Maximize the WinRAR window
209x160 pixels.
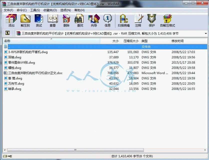coord(193,3)
